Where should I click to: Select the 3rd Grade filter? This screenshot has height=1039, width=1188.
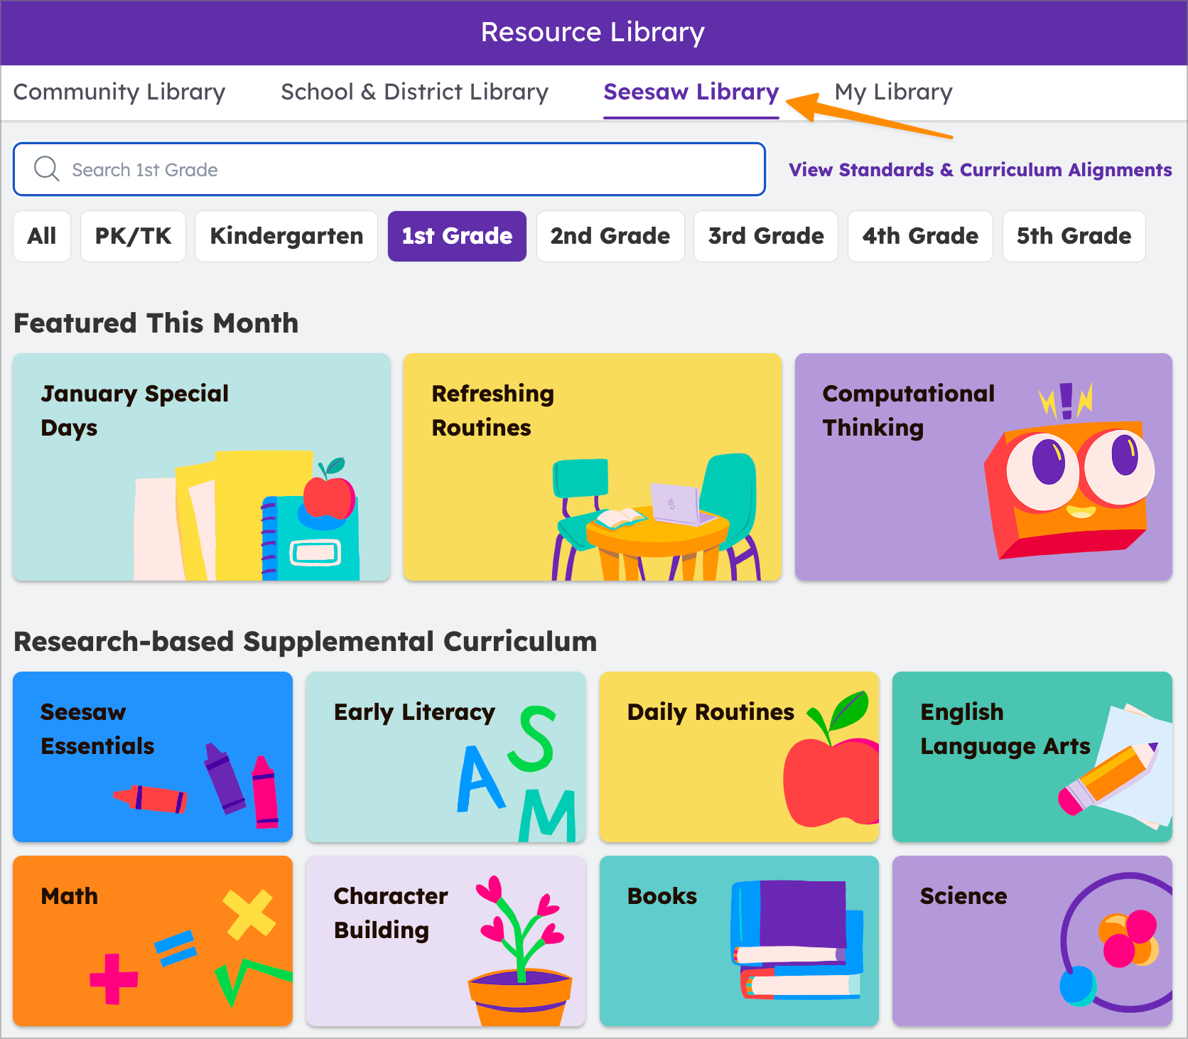(765, 236)
